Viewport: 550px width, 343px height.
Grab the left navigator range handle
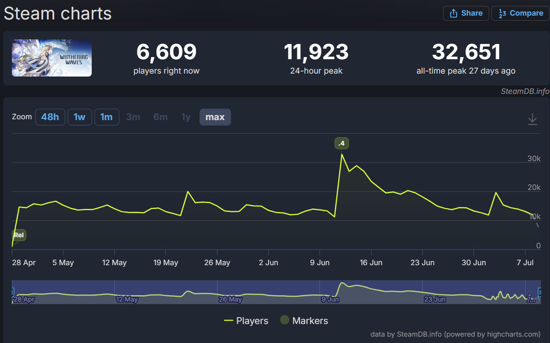click(12, 292)
